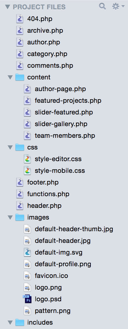Viewport: 128px width, 329px height.
Task: Select functions.php in the file list
Action: 48,194
